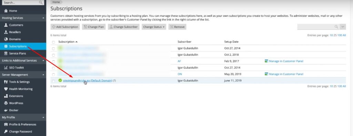Collapse the Server Management section
Viewport: 353px width, 136px height.
[43, 75]
